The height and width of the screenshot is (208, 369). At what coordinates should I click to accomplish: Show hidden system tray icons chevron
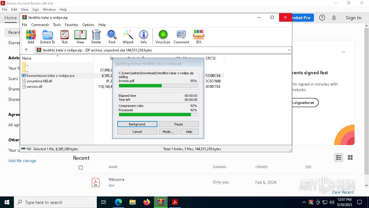(304, 202)
